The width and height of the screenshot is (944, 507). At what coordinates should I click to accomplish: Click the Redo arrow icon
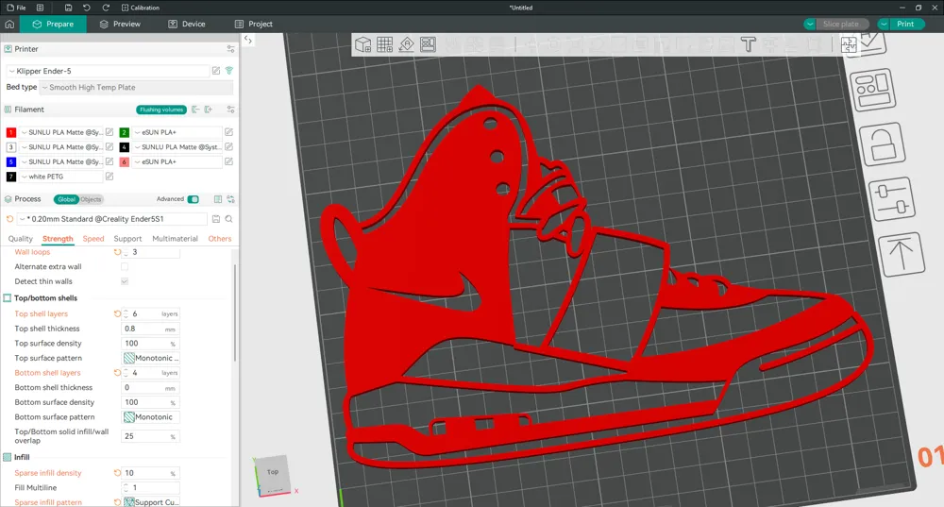pos(106,8)
